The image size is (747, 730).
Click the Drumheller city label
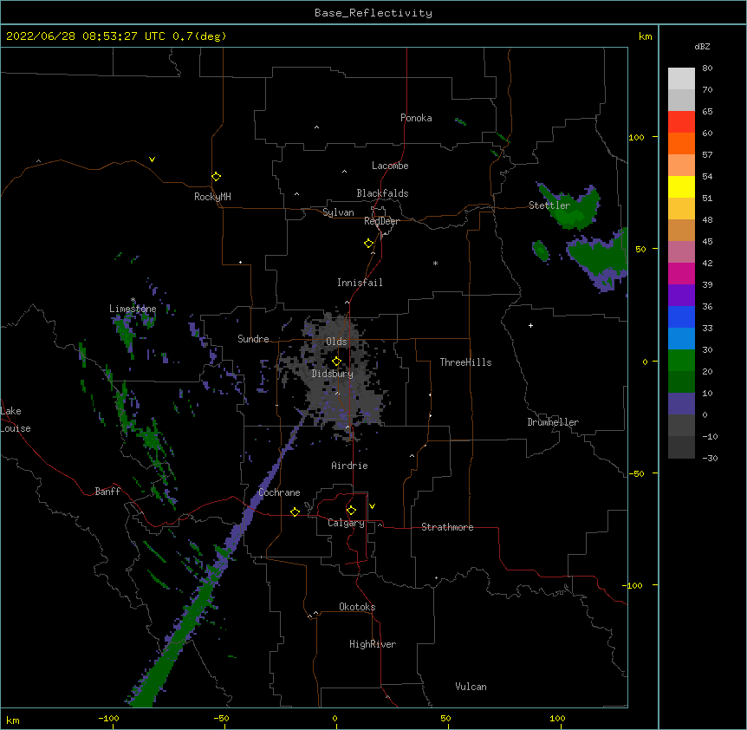pyautogui.click(x=553, y=422)
